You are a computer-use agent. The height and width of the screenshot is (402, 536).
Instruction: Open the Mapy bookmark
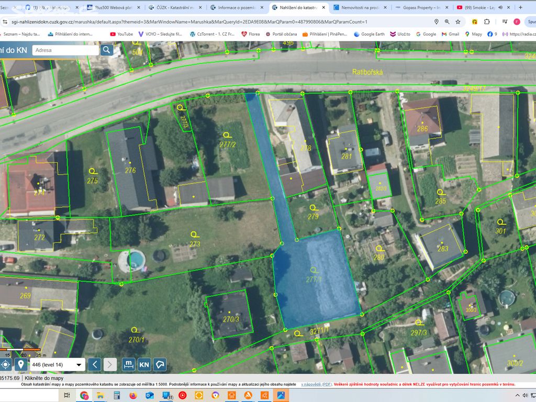point(473,34)
